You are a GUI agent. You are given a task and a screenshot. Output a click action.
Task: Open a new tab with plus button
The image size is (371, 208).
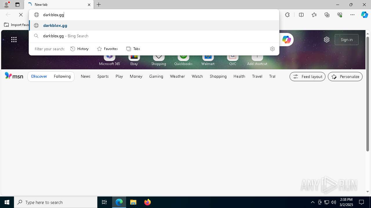click(x=99, y=5)
